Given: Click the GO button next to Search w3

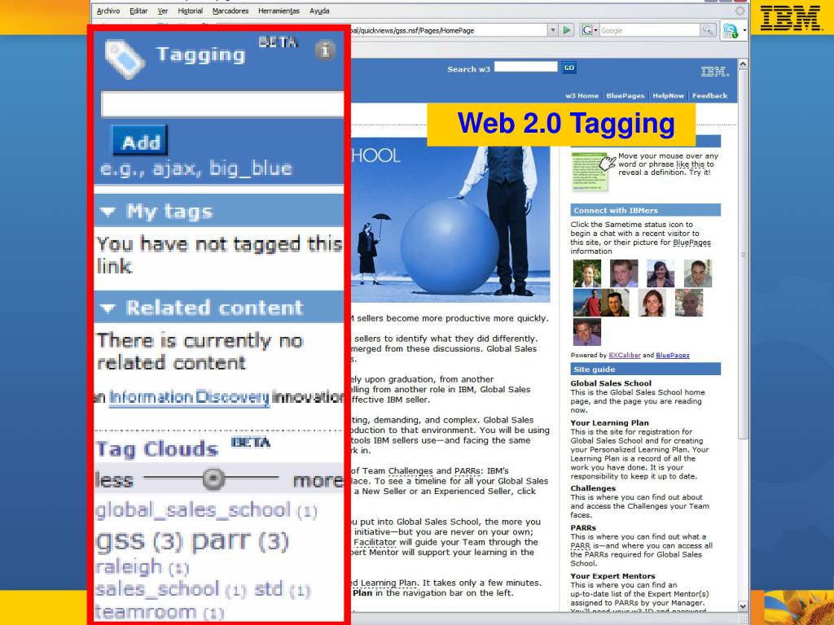Looking at the screenshot, I should click(569, 68).
